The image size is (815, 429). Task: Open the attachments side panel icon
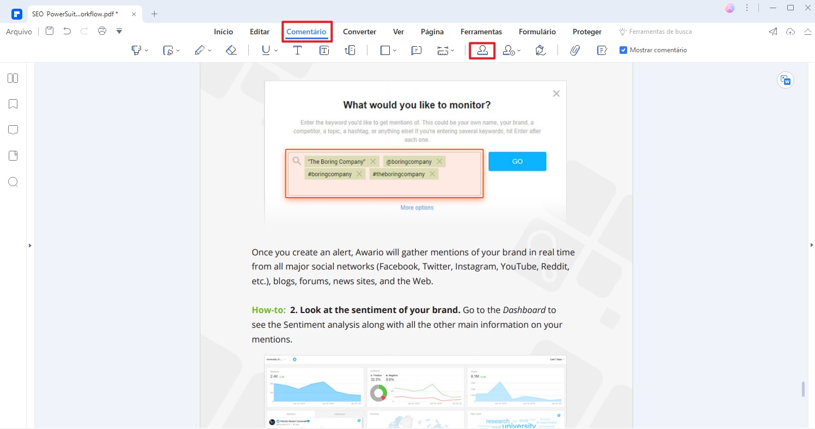[x=13, y=156]
